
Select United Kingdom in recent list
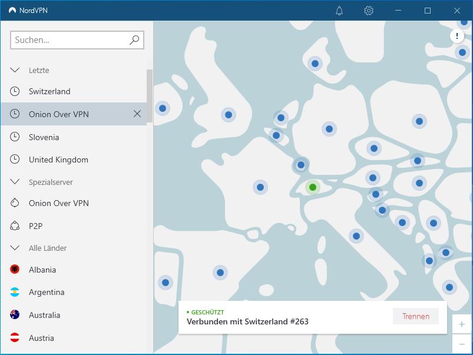click(74, 160)
